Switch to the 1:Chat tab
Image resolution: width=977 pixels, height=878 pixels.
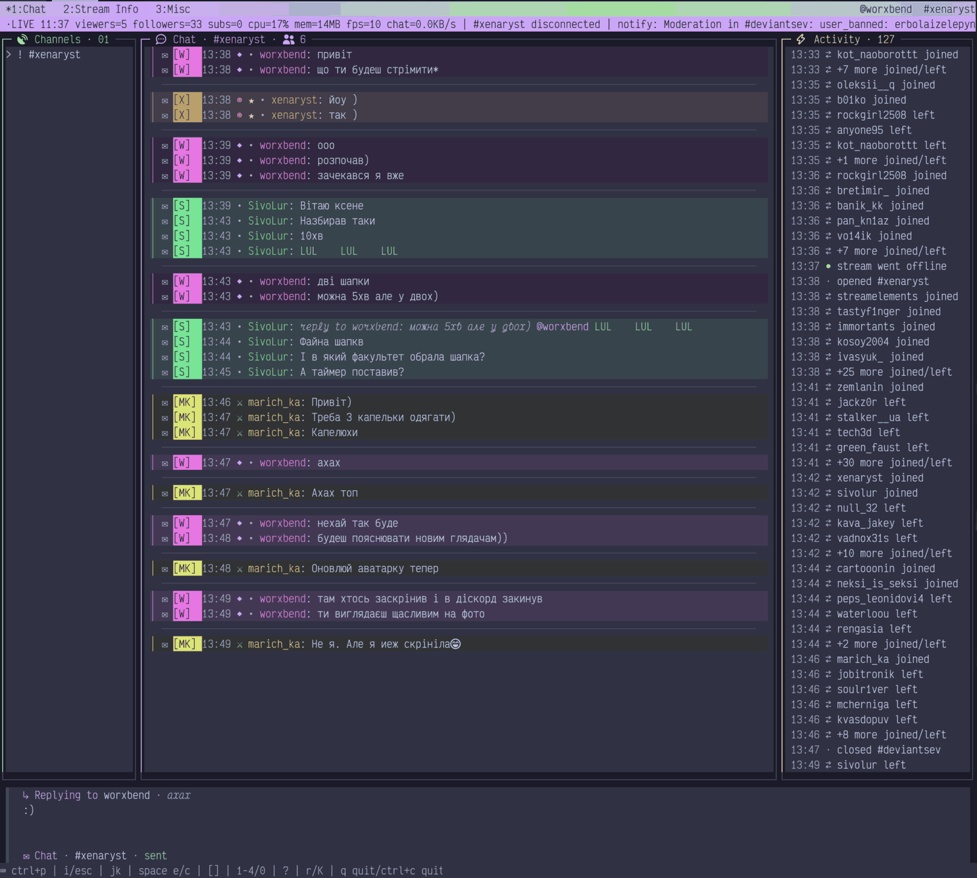tap(26, 9)
